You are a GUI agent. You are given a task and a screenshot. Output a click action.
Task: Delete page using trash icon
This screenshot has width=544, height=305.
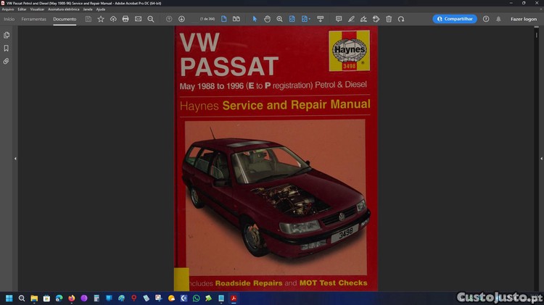coord(389,19)
